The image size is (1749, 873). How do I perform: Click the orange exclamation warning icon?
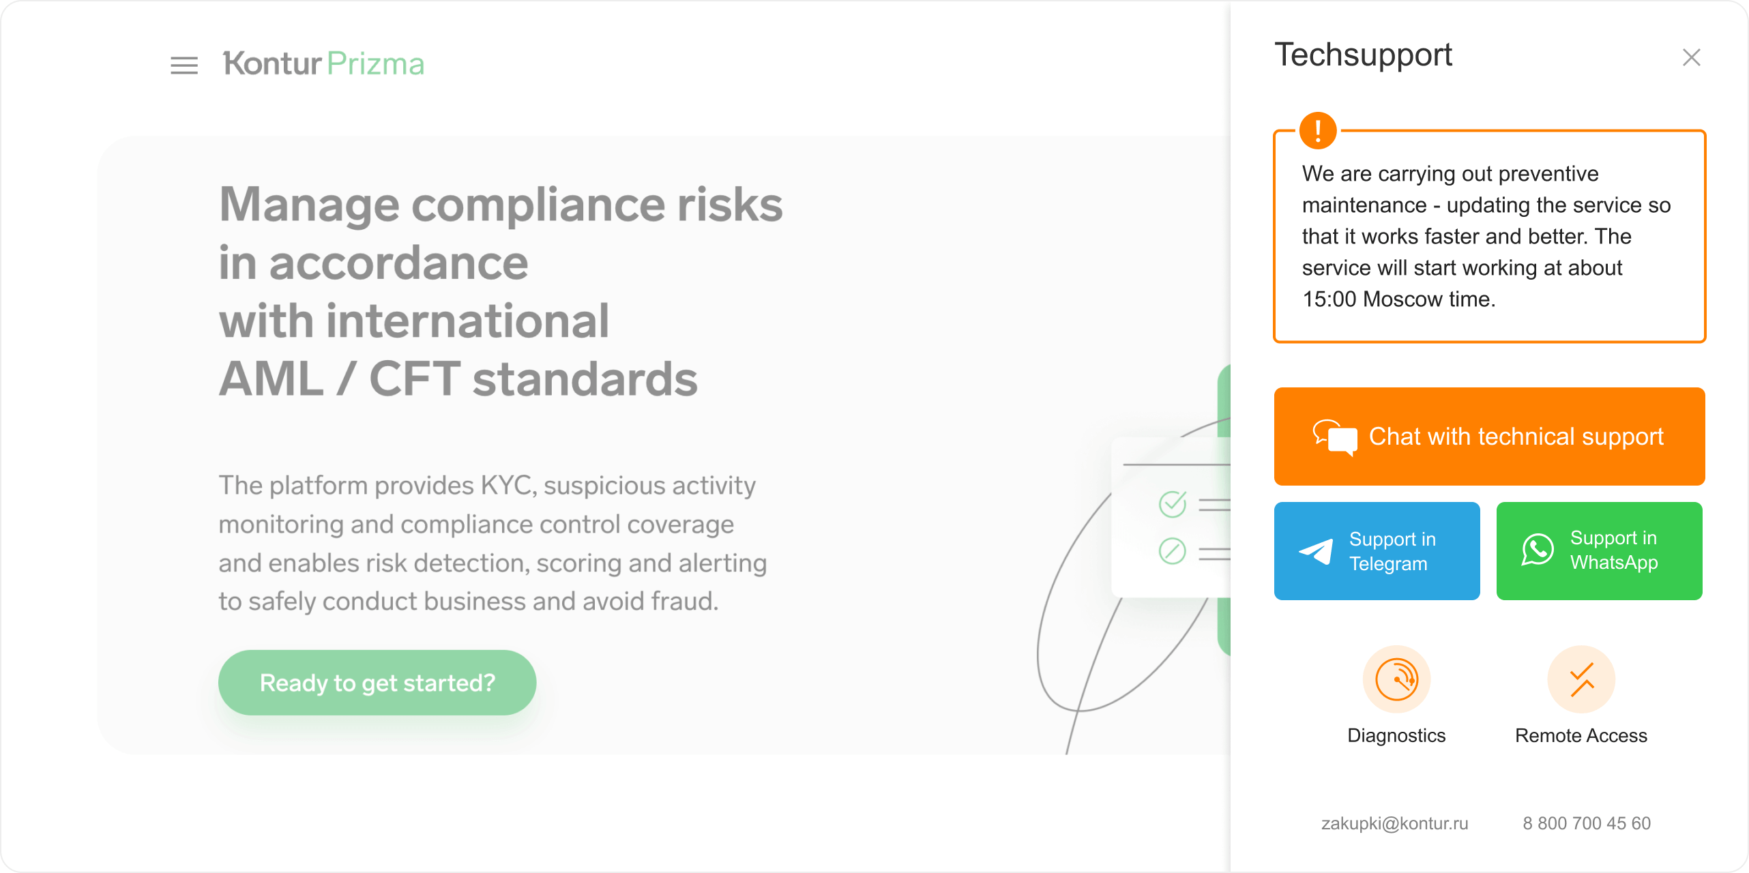click(1317, 130)
